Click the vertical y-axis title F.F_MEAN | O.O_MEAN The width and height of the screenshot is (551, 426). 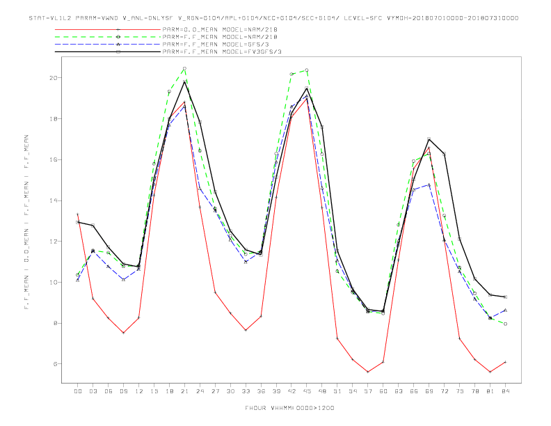pyautogui.click(x=26, y=222)
